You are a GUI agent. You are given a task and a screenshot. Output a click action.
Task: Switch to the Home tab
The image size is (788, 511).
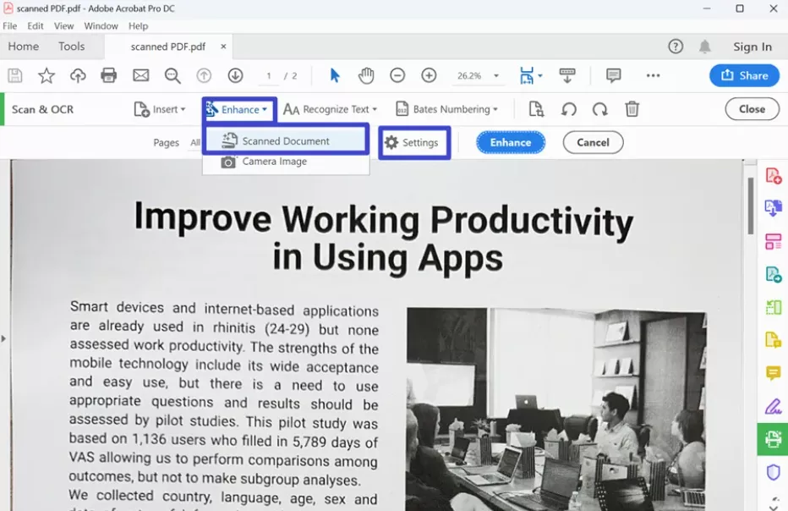tap(23, 47)
